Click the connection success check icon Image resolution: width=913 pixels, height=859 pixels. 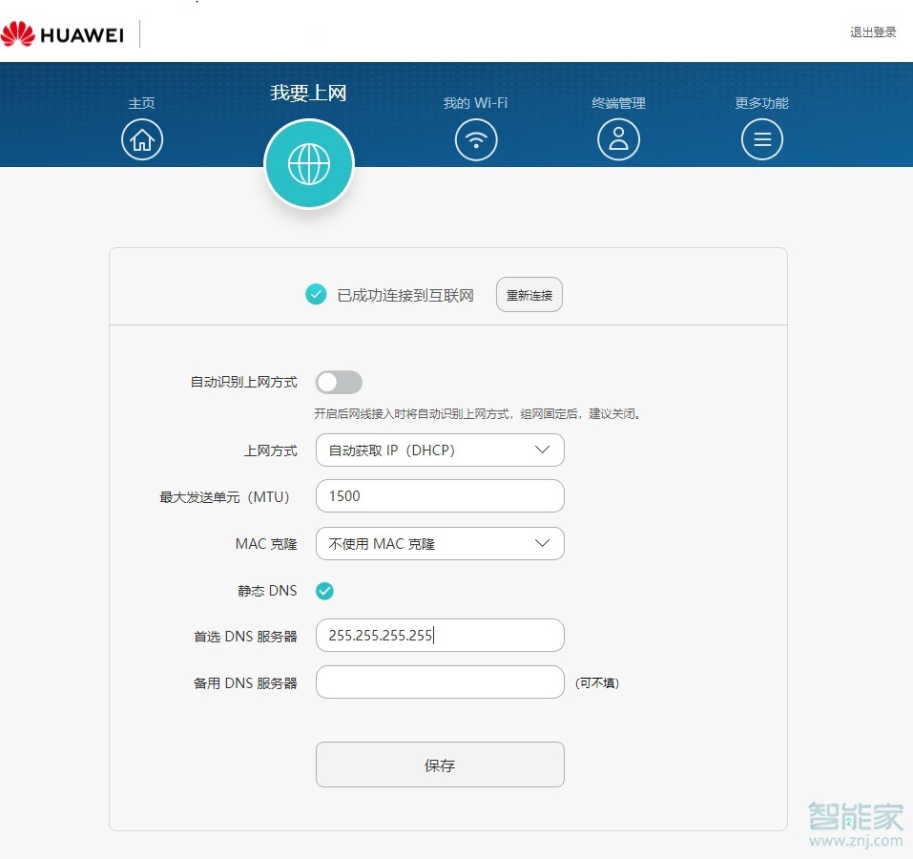pyautogui.click(x=316, y=294)
